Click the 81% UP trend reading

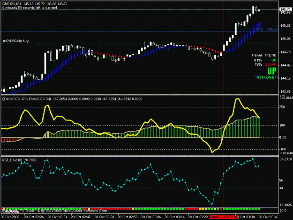tap(265, 61)
